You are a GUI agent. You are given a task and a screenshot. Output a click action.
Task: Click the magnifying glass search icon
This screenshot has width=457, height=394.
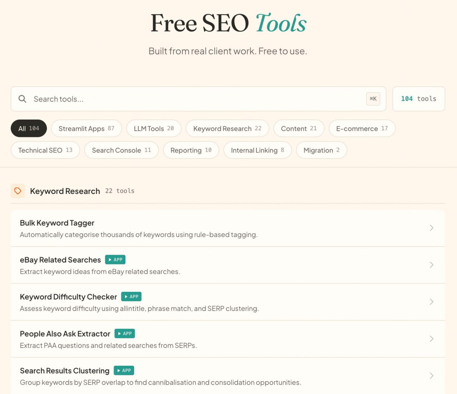[22, 99]
